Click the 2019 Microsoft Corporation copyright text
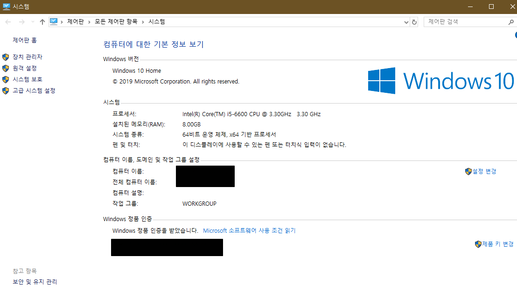Viewport: 517px width, 292px height. 176,82
